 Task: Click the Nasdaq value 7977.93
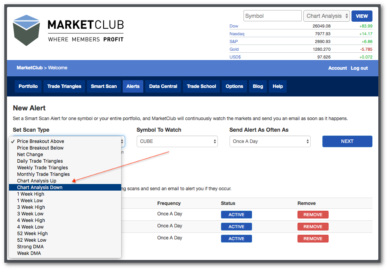click(x=323, y=34)
